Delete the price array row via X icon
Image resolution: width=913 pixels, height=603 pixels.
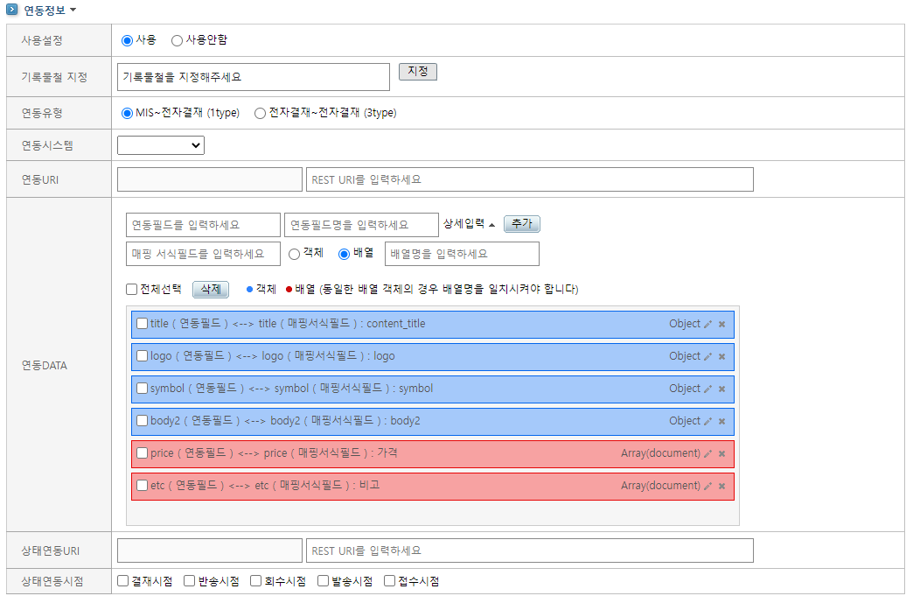tap(722, 453)
